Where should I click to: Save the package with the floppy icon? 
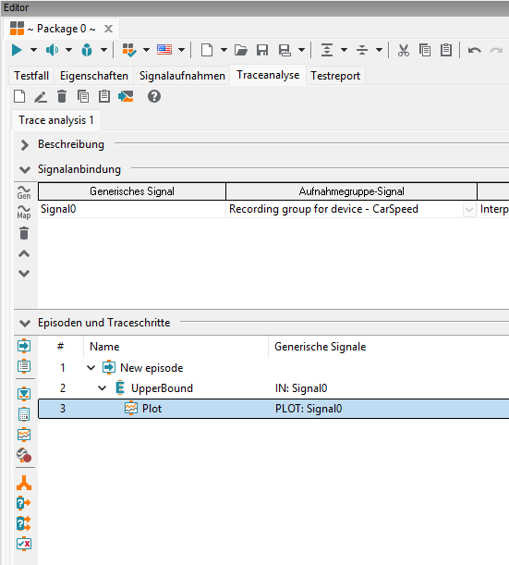262,50
